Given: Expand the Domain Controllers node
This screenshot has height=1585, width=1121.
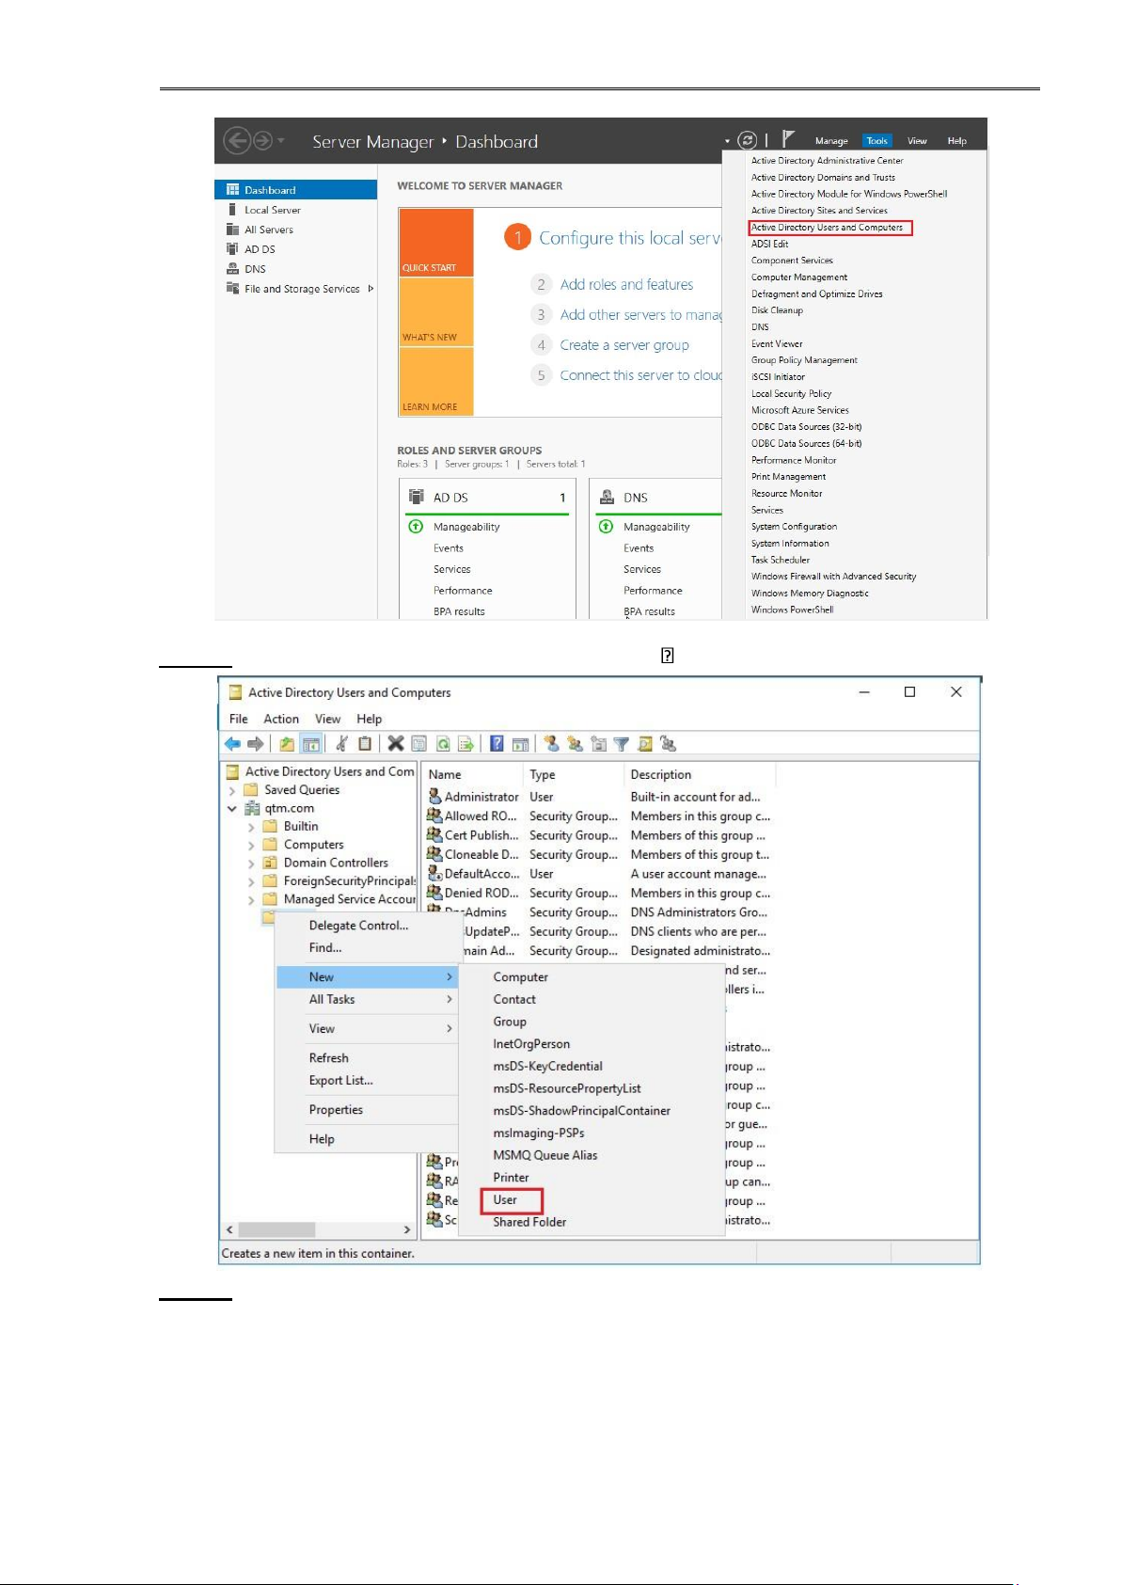Looking at the screenshot, I should tap(251, 863).
